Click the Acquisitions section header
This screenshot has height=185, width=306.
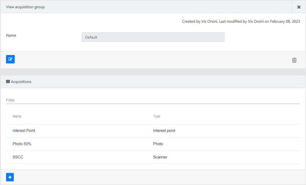(x=21, y=82)
